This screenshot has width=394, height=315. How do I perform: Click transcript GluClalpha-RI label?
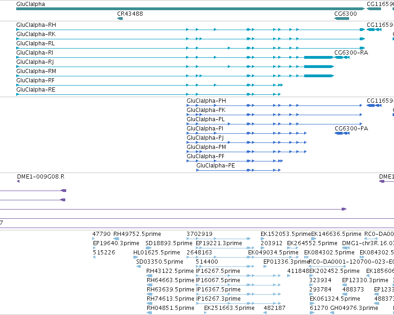click(x=35, y=53)
